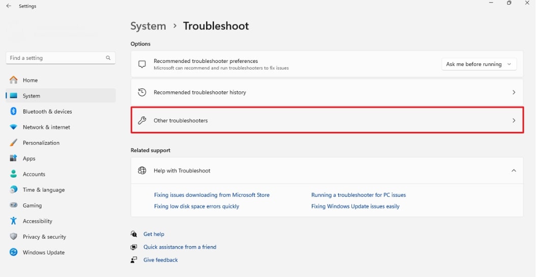Open Windows Update settings
Viewport: 536px width, 277px height.
[x=61, y=253]
